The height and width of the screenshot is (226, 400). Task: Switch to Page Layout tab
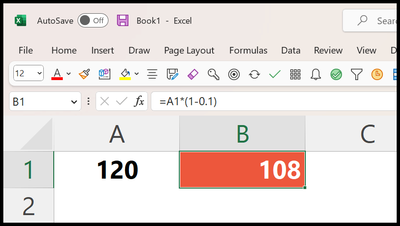tap(189, 51)
